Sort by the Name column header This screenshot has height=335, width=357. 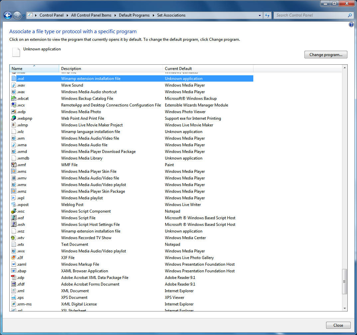click(34, 68)
